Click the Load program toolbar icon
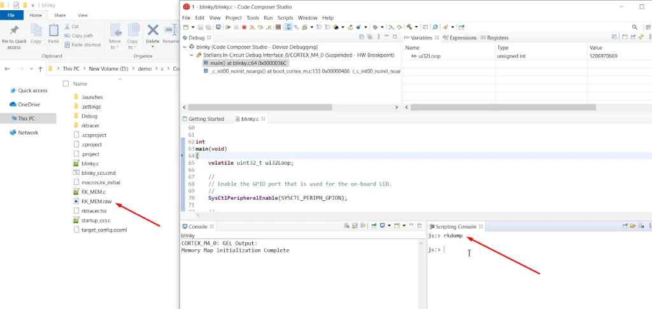The image size is (652, 309). 305,27
